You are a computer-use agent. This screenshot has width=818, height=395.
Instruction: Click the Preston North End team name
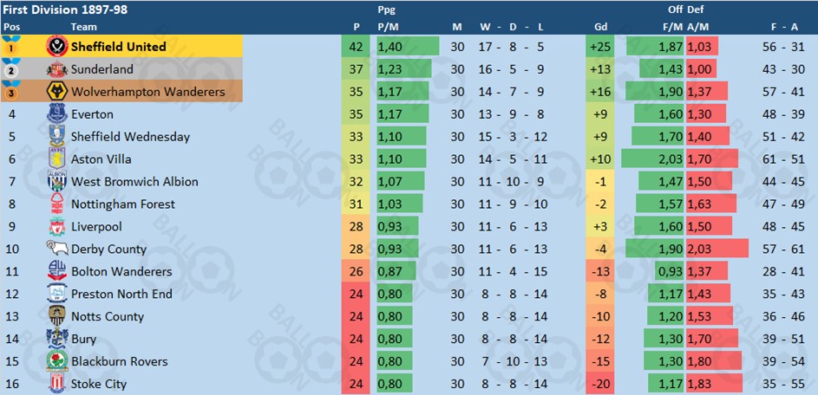point(121,294)
